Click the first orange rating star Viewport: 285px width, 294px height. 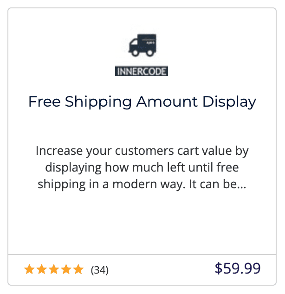(x=30, y=269)
